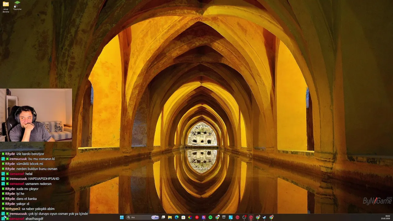
Task: Click chat message "izle kardo benziyor"
Action: point(30,154)
